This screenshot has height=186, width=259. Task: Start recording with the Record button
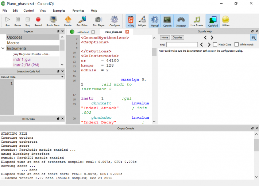pyautogui.click(x=38, y=21)
